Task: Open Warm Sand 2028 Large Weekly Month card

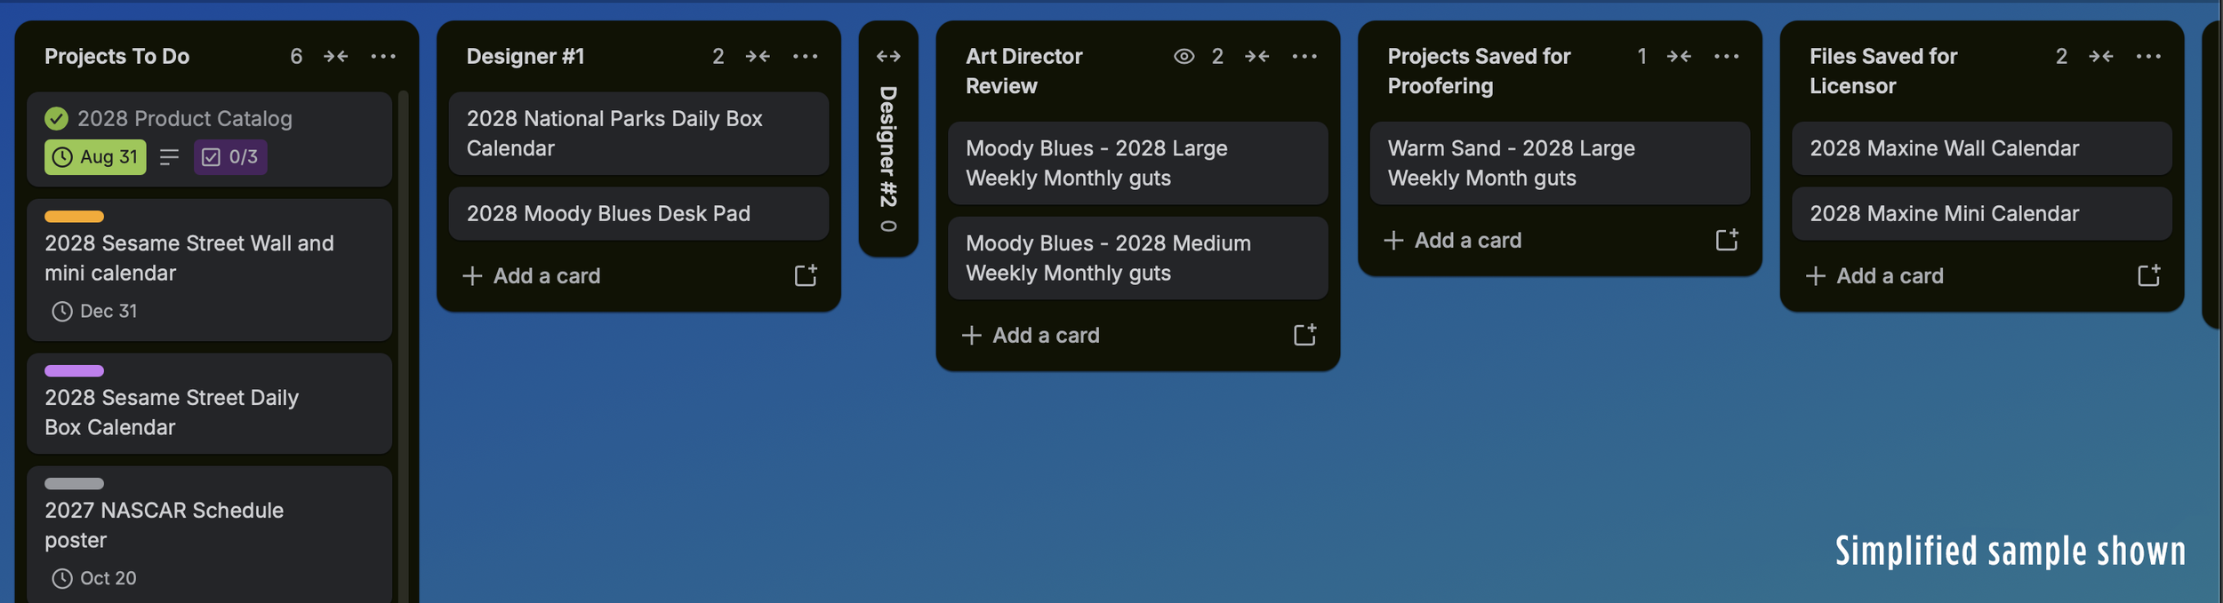Action: pyautogui.click(x=1560, y=163)
